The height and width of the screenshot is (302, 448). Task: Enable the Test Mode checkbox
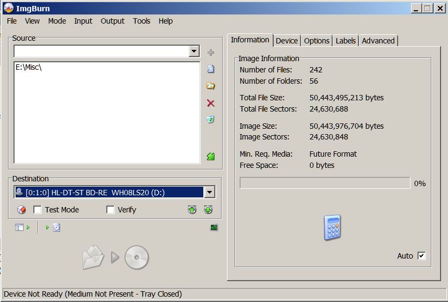click(38, 210)
